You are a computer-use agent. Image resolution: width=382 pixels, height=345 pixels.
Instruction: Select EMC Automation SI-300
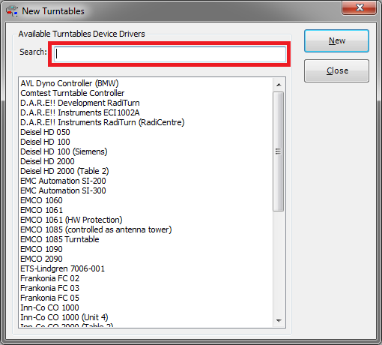click(63, 190)
